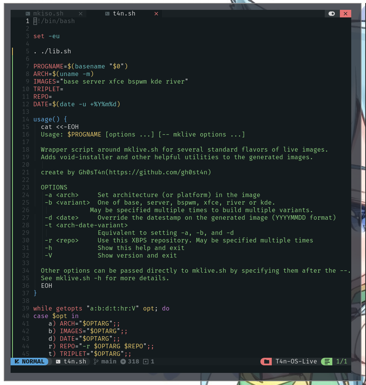Image resolution: width=366 pixels, height=385 pixels.
Task: Click the green lines position icon
Action: pos(326,362)
